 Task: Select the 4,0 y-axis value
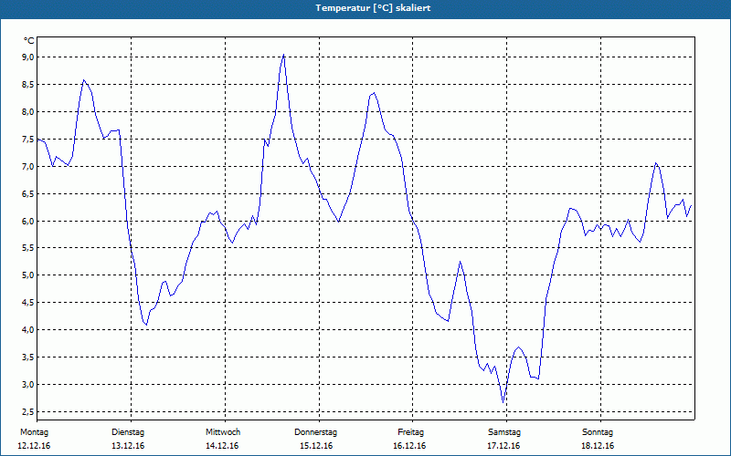pos(28,329)
